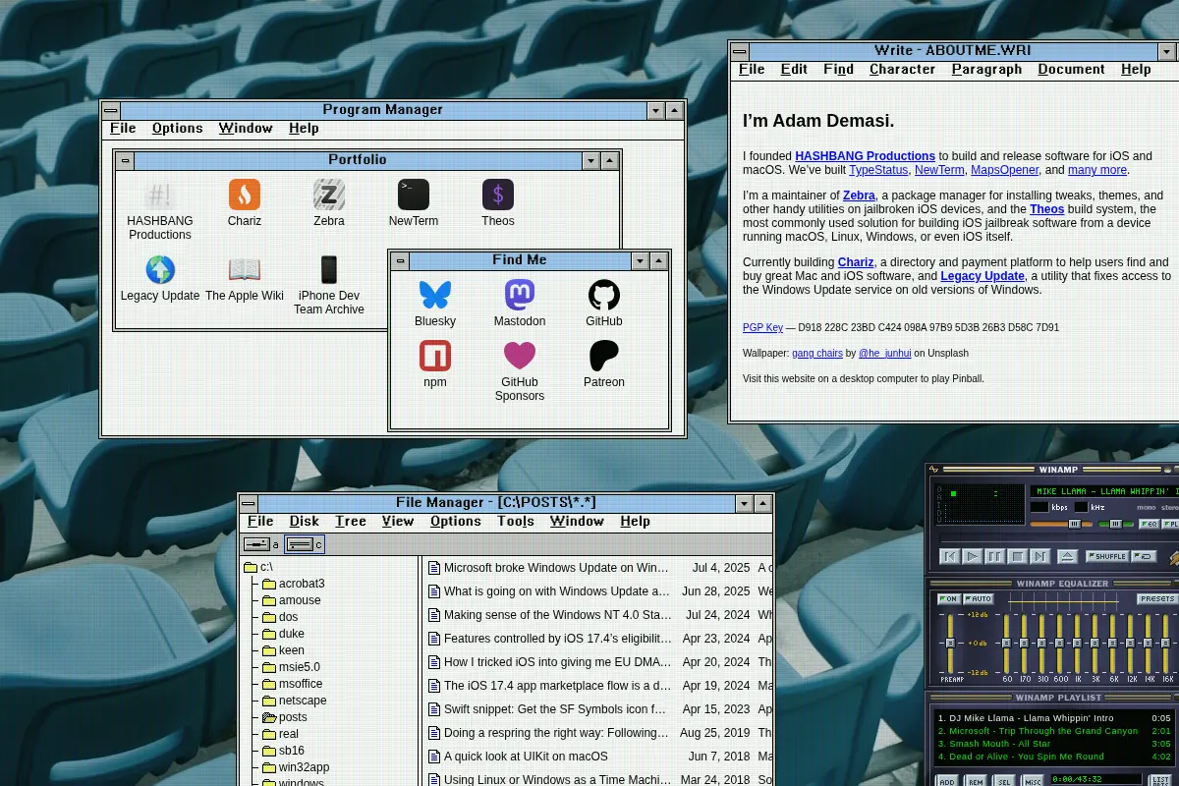Toggle repeat mode in Winamp

pyautogui.click(x=1144, y=556)
